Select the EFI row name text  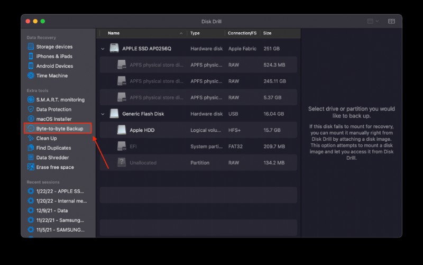point(133,147)
